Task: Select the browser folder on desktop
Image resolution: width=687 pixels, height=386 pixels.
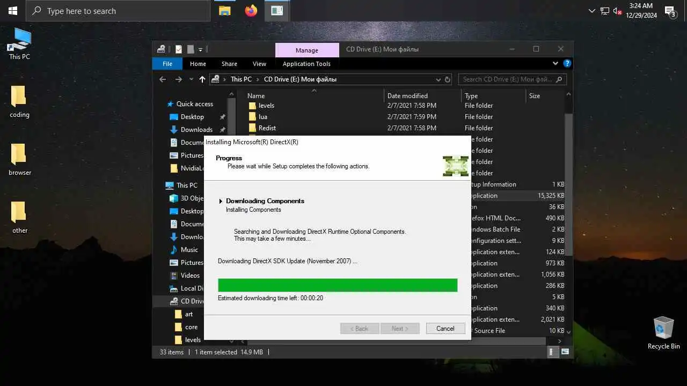Action: tap(19, 160)
